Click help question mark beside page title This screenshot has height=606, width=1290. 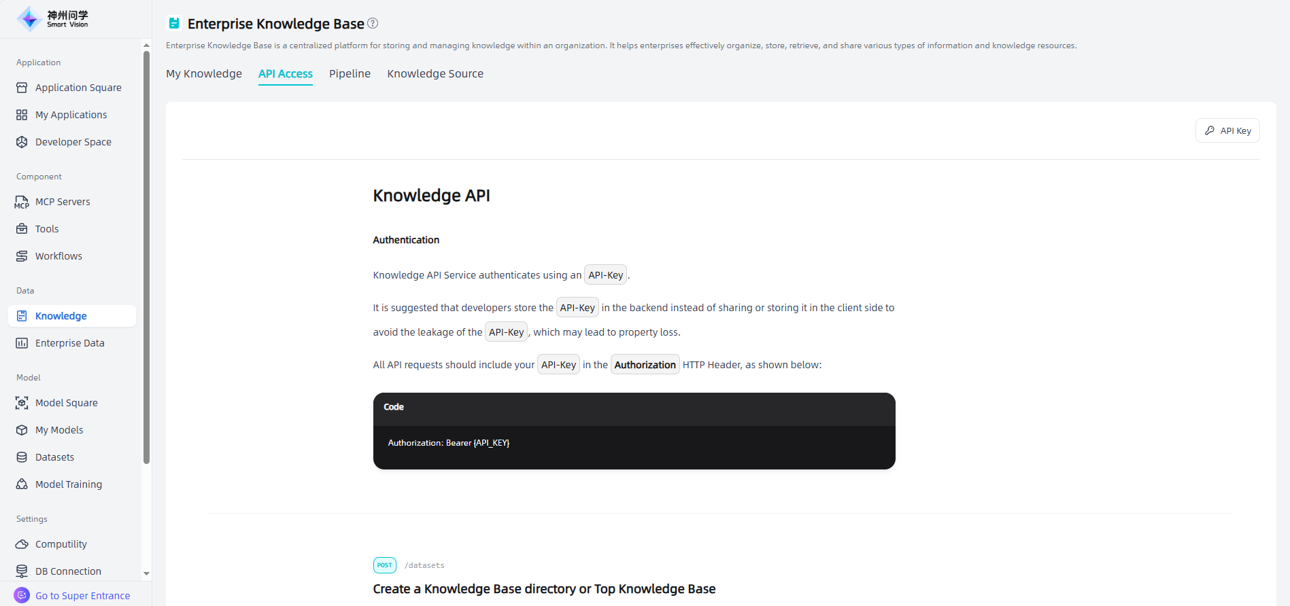pos(373,23)
